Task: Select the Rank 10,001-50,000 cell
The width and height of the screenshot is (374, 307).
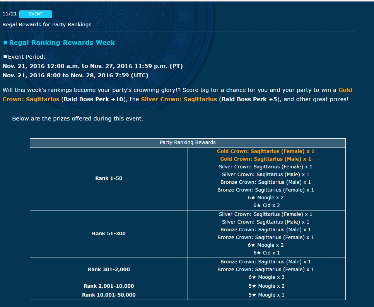Action: tap(109, 295)
